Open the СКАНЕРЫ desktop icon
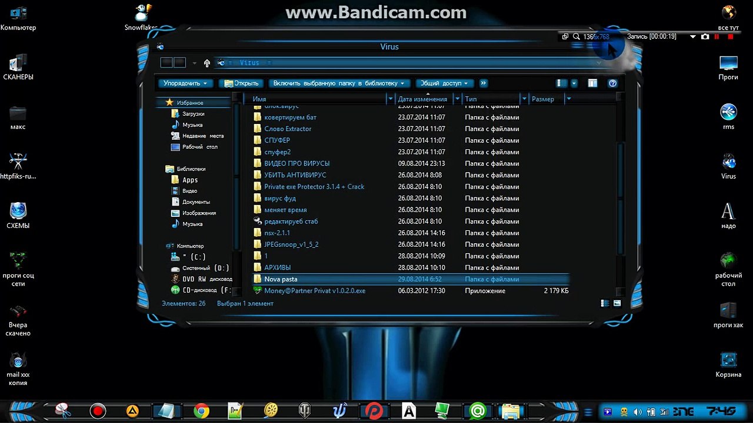The image size is (753, 423). (18, 67)
